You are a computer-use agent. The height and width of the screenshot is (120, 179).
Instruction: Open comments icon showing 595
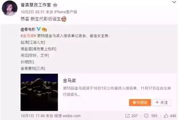[151, 116]
